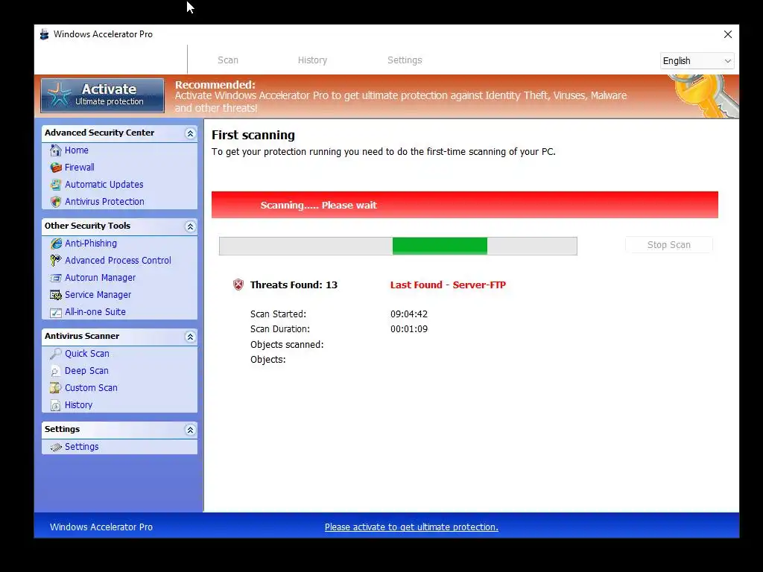Open the Autorun Manager link

coord(101,278)
